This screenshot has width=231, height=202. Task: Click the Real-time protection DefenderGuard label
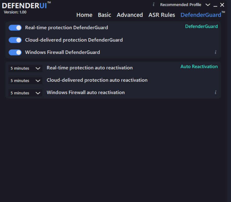tap(66, 28)
